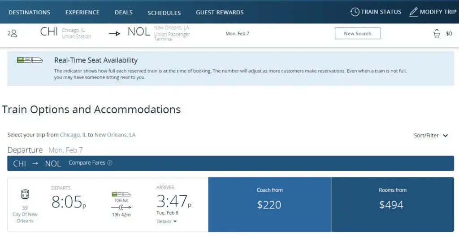
Task: Select Rooms from $494 fare
Action: 393,204
